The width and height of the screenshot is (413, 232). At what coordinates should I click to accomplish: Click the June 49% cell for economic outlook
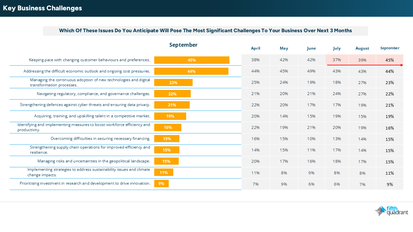click(x=311, y=71)
